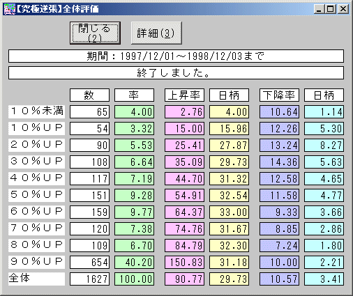
Task: Click cyan cell 4.65
Action: (x=324, y=178)
